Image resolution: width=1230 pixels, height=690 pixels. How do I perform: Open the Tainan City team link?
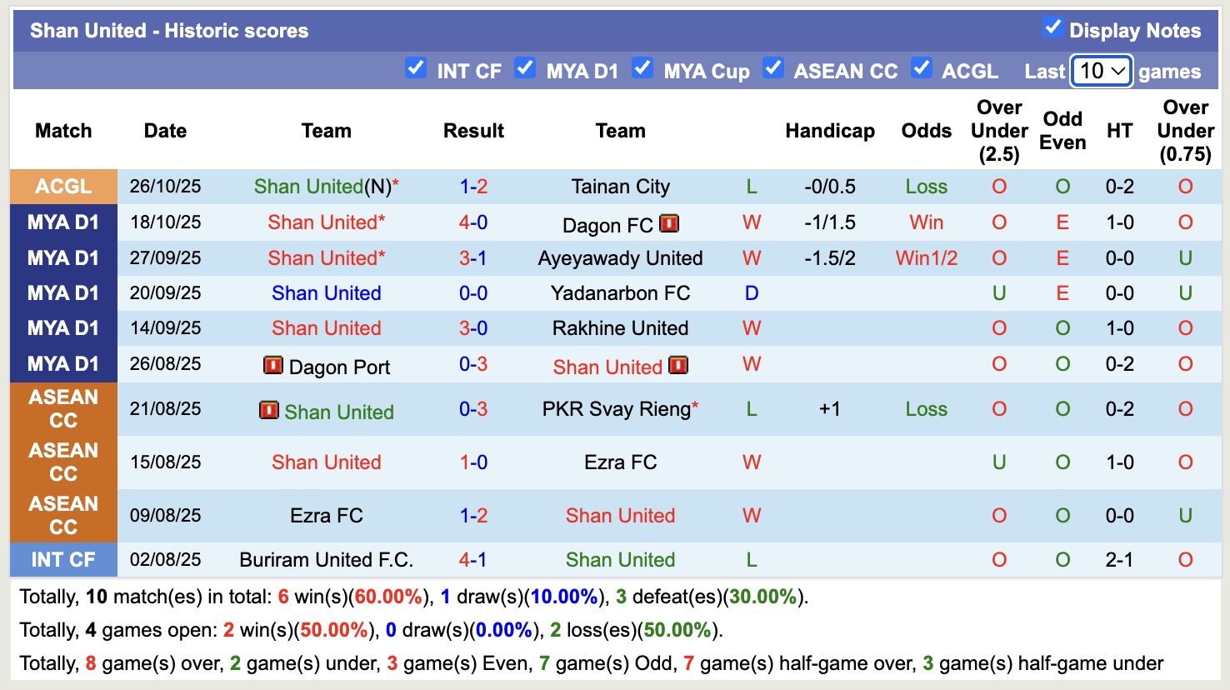[x=620, y=187]
